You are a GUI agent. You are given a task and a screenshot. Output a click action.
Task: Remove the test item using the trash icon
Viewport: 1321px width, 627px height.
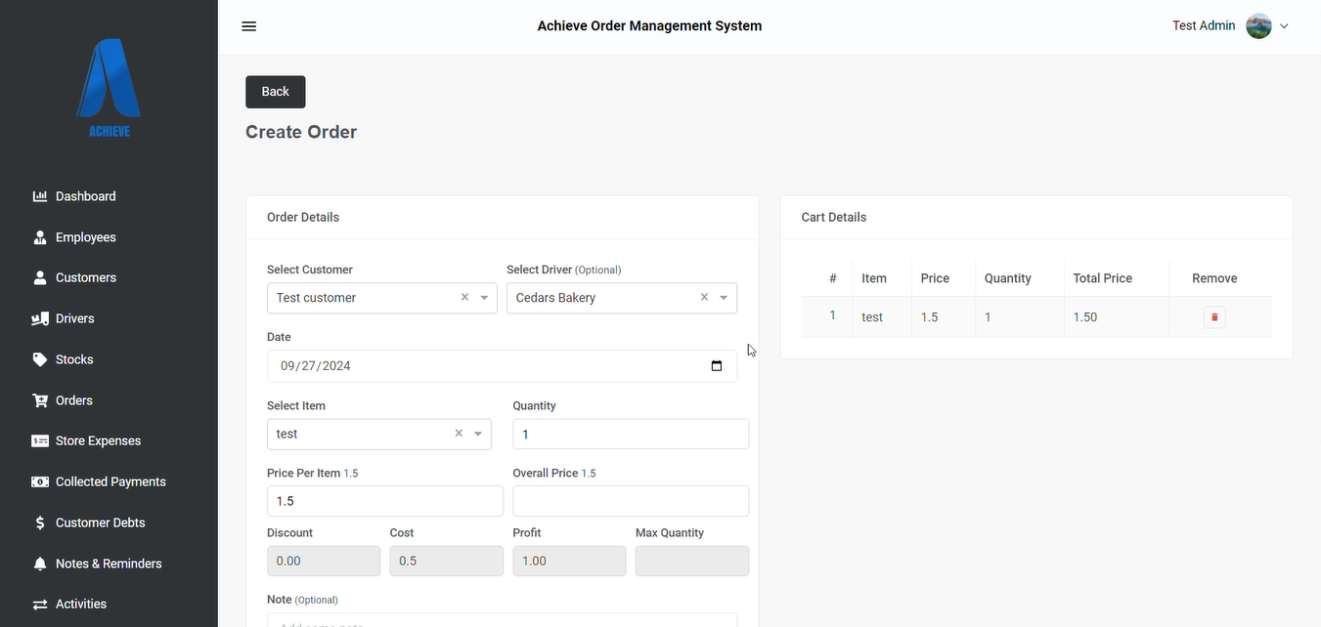point(1214,317)
